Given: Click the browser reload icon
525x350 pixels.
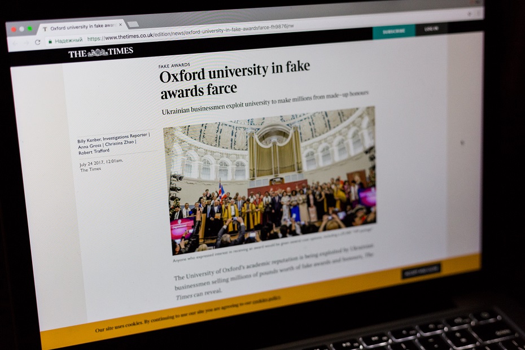Looking at the screenshot, I should (x=37, y=42).
